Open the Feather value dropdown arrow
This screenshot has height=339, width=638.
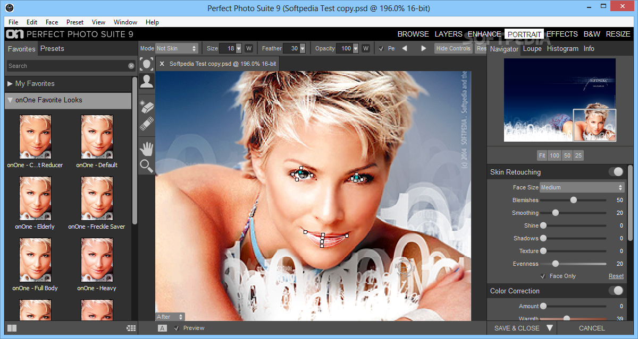[x=303, y=48]
